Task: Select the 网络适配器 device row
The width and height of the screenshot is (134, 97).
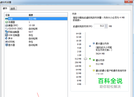Action: 36,32
